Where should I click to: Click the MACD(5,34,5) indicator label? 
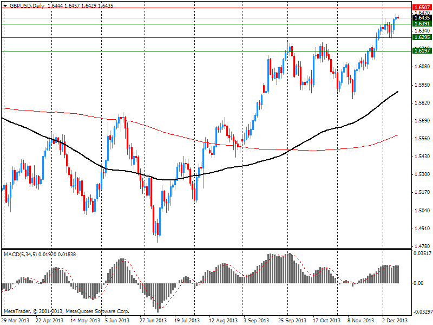(x=19, y=253)
